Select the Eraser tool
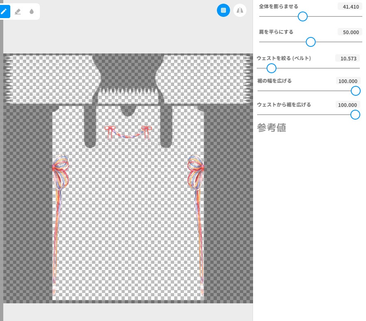The width and height of the screenshot is (366, 321). pyautogui.click(x=18, y=12)
